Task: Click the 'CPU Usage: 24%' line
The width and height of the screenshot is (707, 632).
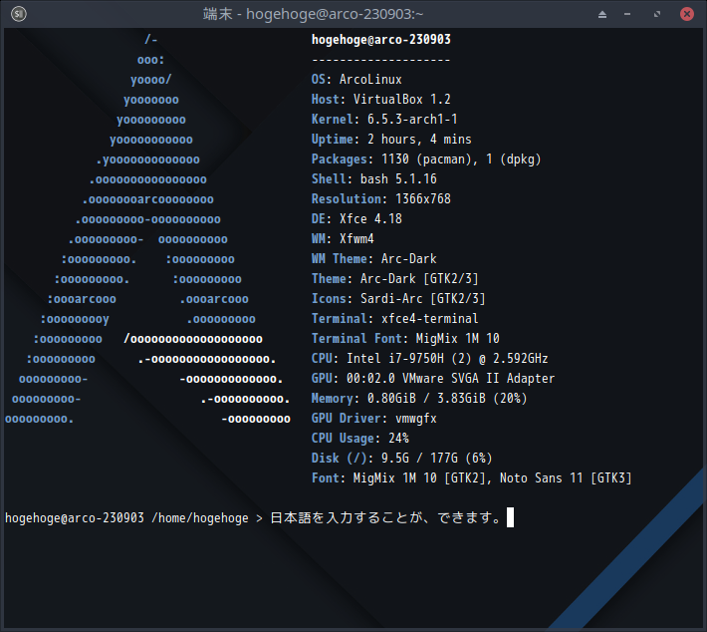Action: [360, 438]
